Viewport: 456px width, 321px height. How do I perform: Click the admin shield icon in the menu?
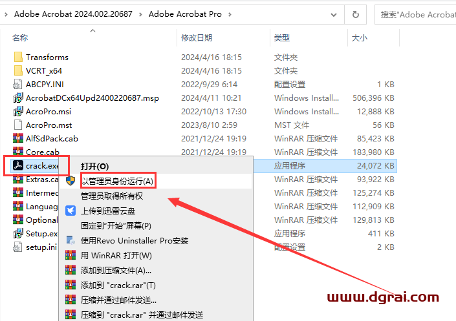pos(71,181)
